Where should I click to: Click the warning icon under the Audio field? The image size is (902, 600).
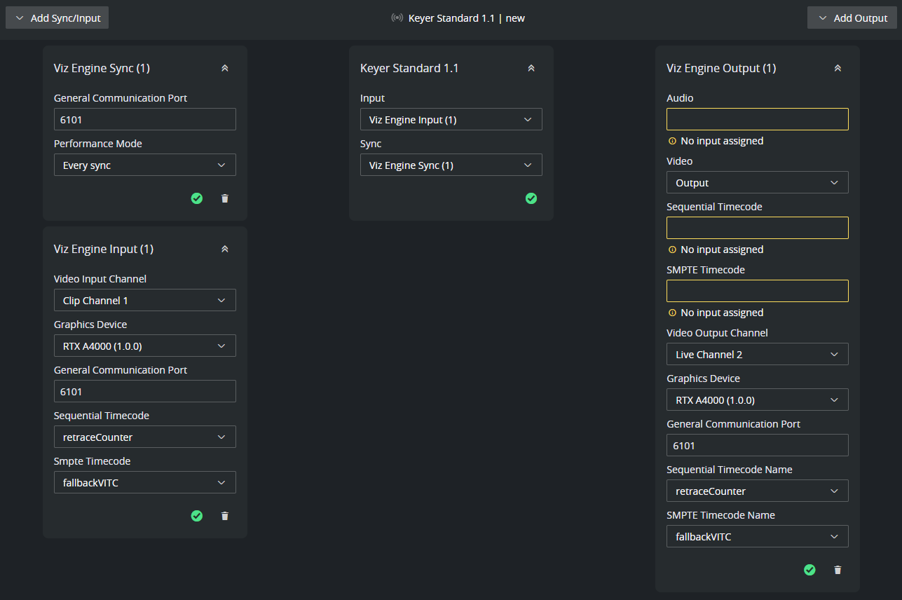coord(672,141)
